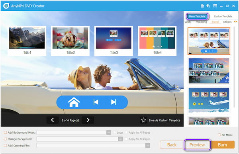This screenshot has height=154, width=239.
Task: Select the Family template category
Action: pos(188,22)
